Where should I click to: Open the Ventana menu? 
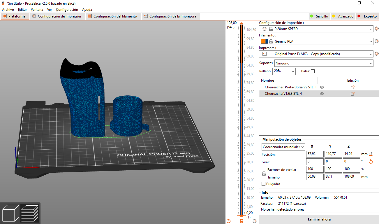click(37, 10)
